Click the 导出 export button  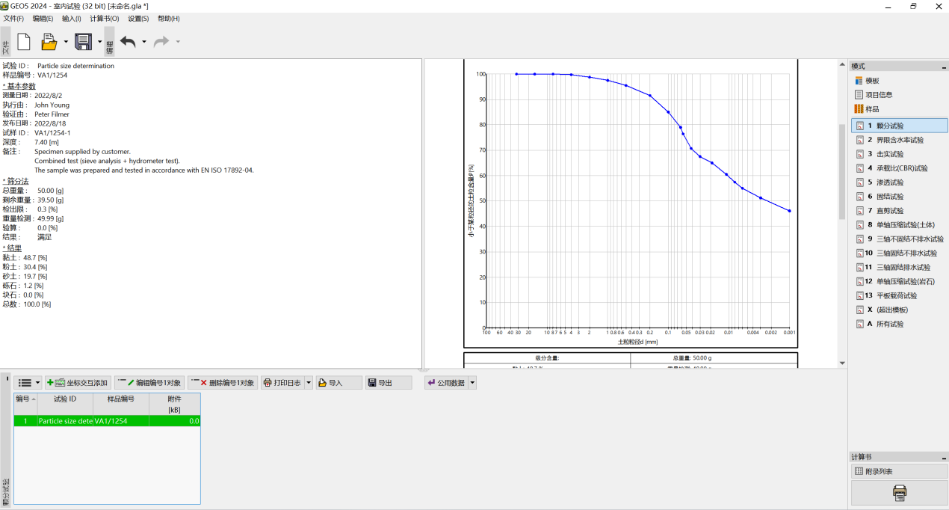click(x=389, y=383)
